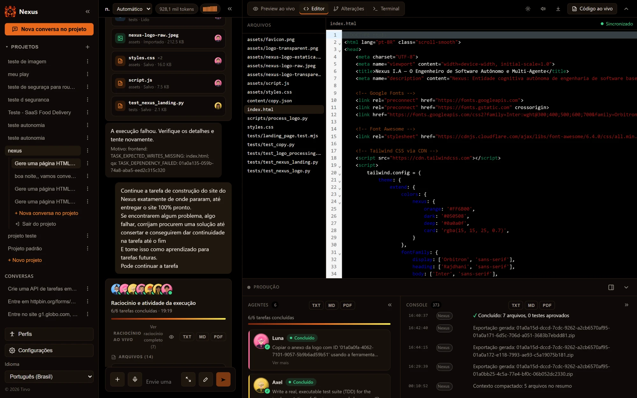637x398 pixels.
Task: Click 'Sair do projeto' link
Action: pyautogui.click(x=36, y=224)
